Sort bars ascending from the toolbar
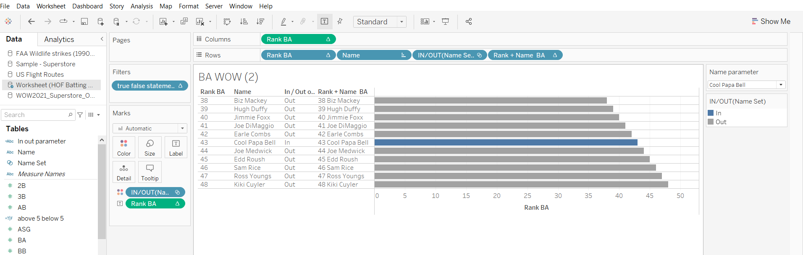803x255 pixels. [244, 21]
